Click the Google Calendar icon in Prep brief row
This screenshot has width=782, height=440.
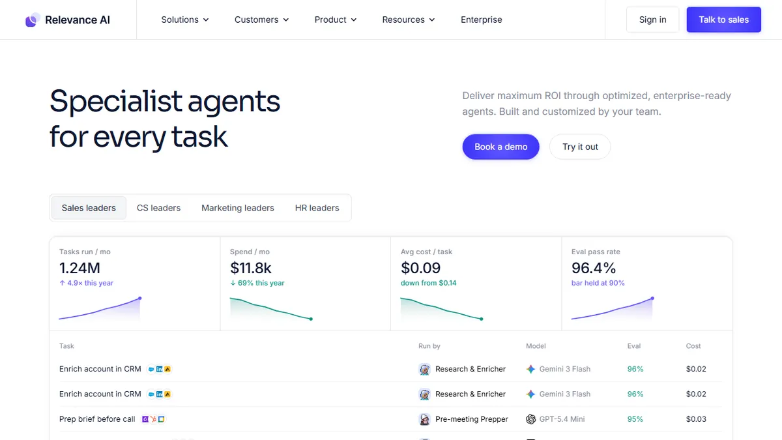(161, 419)
